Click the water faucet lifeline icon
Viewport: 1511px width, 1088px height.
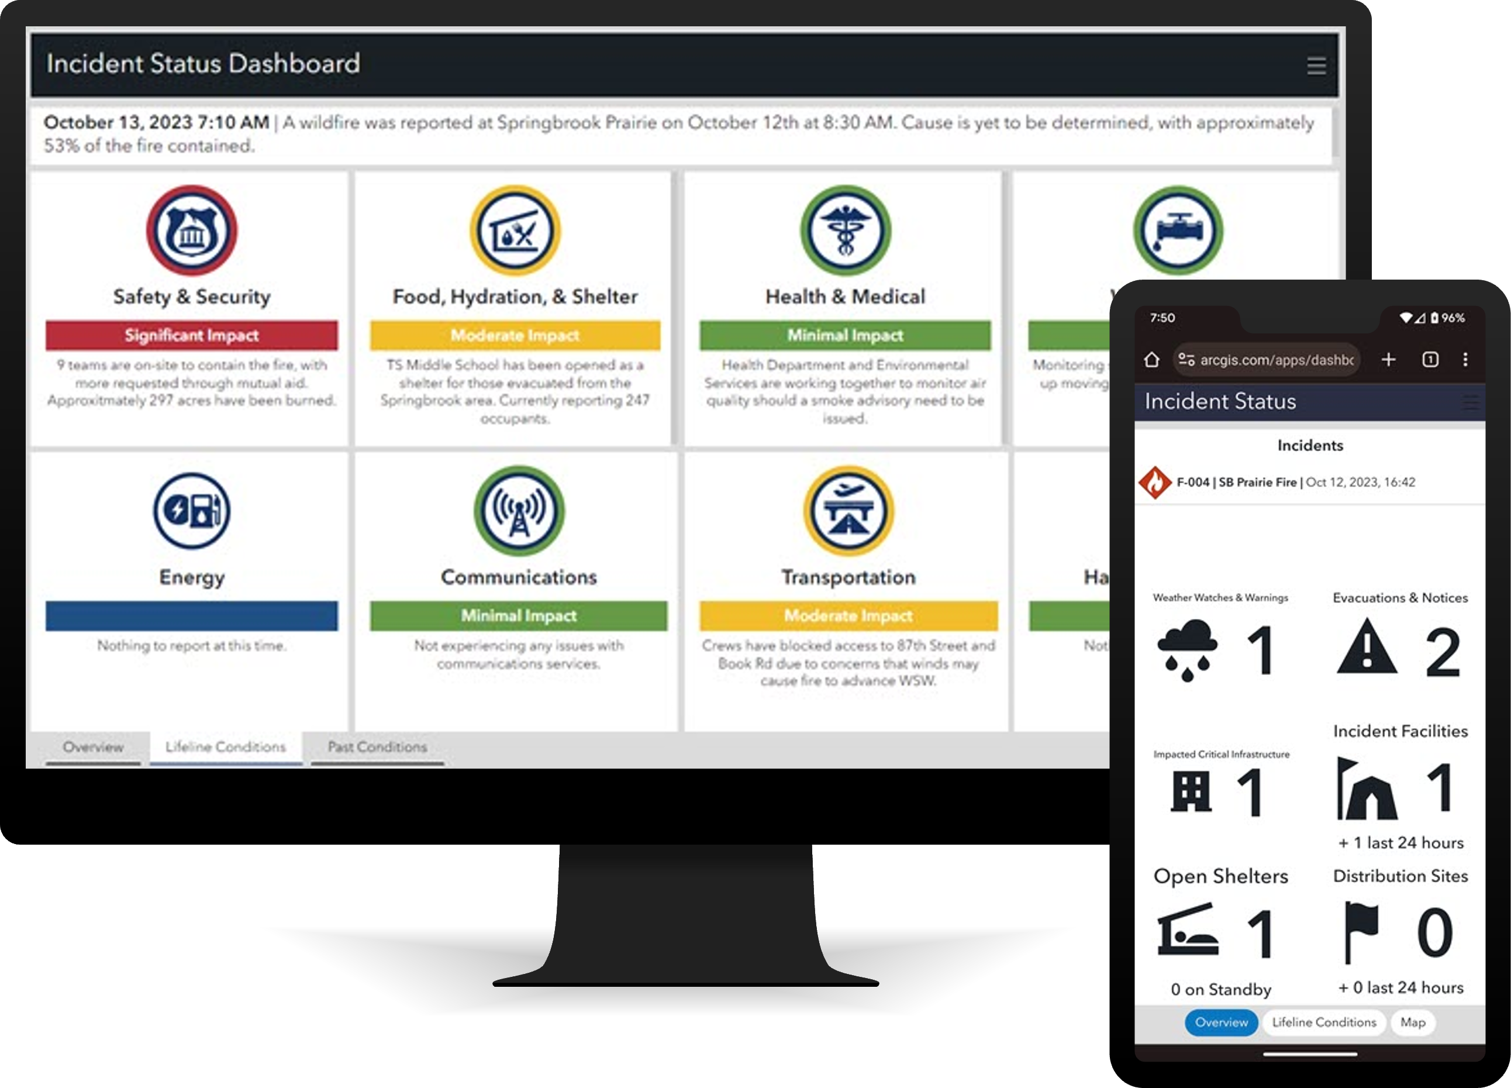click(1177, 231)
